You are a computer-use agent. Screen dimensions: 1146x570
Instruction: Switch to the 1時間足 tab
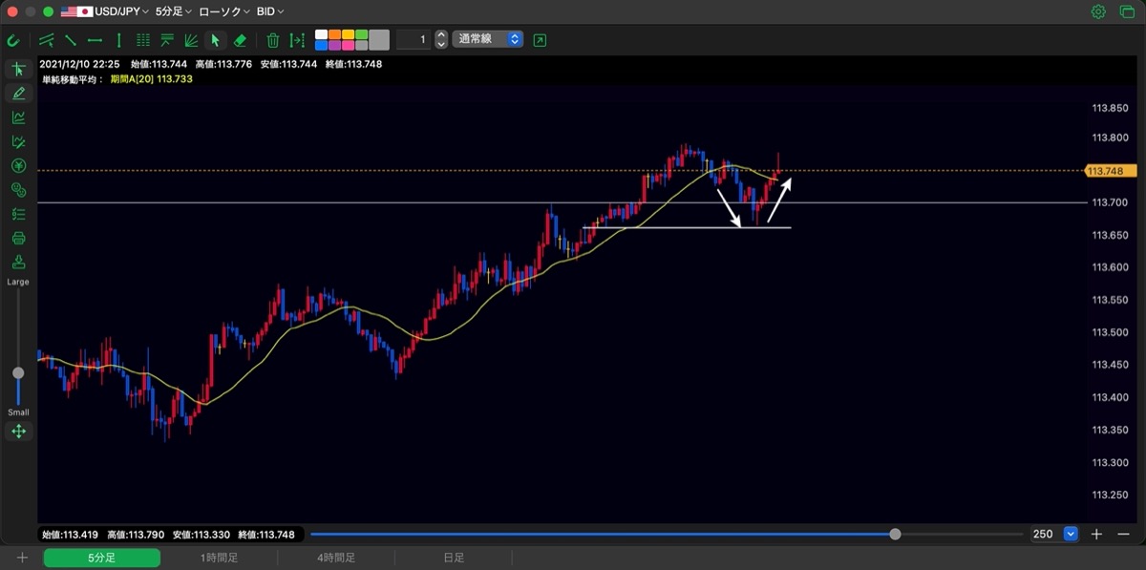click(219, 558)
